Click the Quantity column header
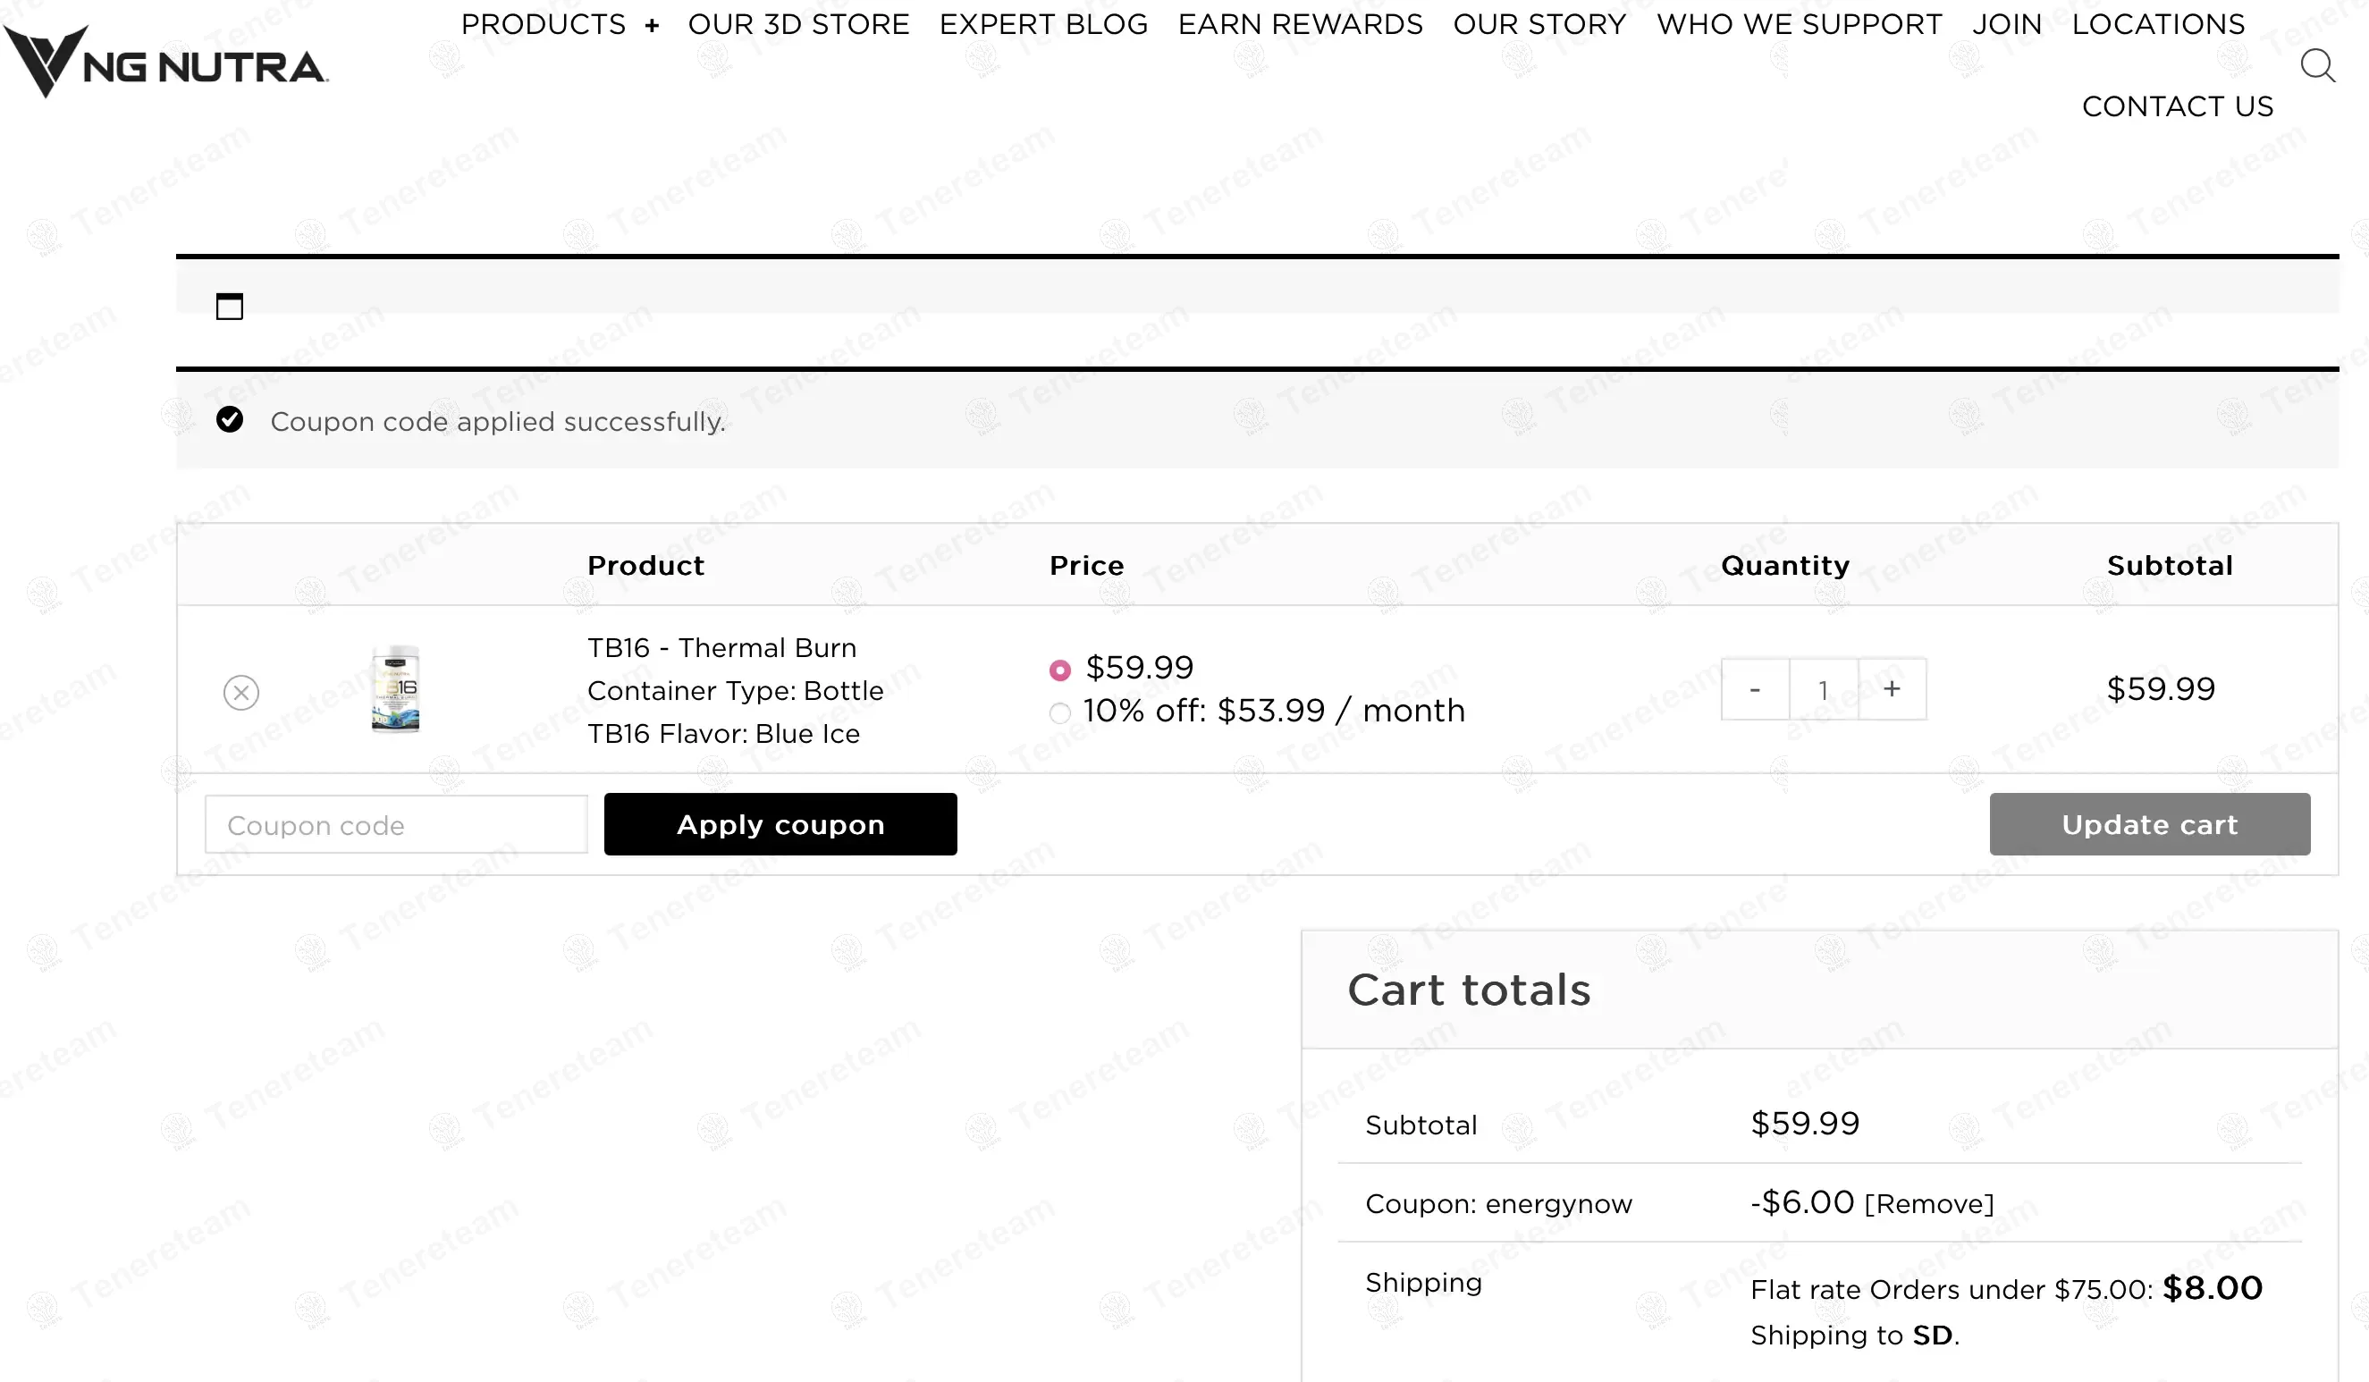Viewport: 2369px width, 1382px height. click(x=1785, y=566)
